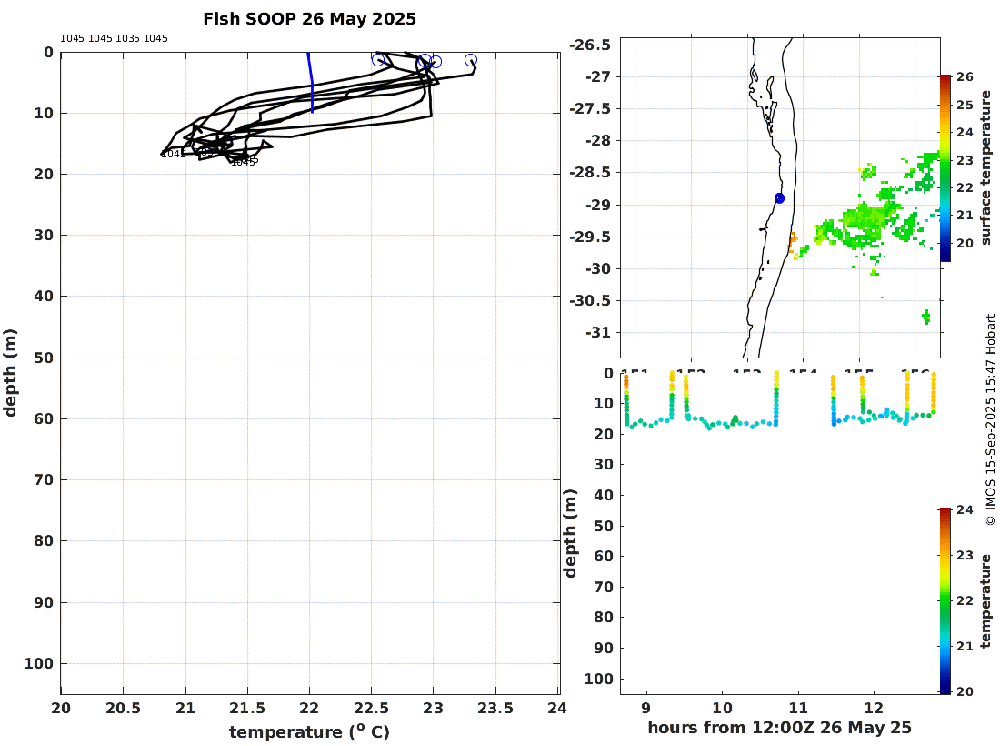This screenshot has width=1000, height=746.
Task: Click the blue circle marker near 23.3 °C
Action: coord(471,60)
